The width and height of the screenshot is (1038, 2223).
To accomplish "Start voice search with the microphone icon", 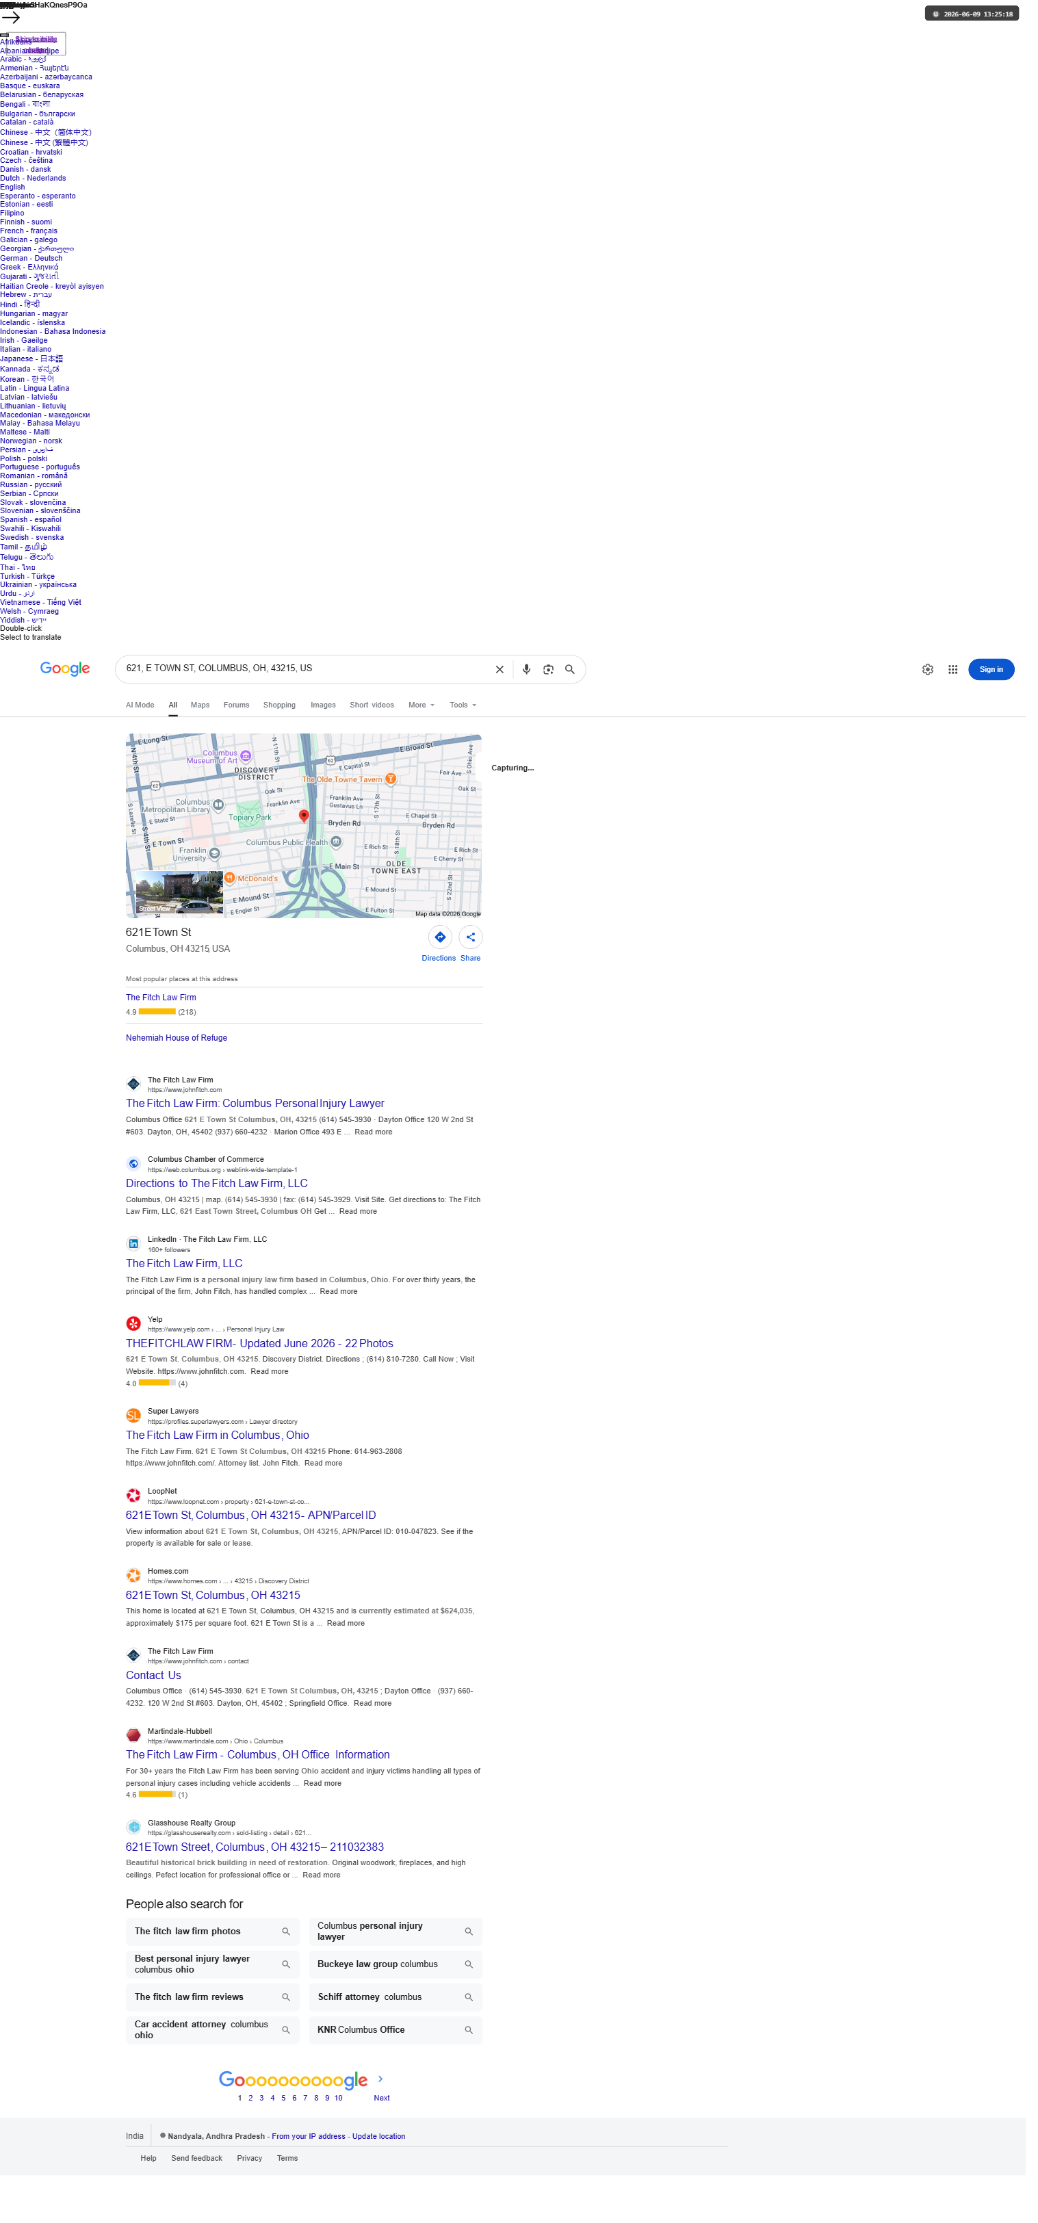I will (532, 677).
